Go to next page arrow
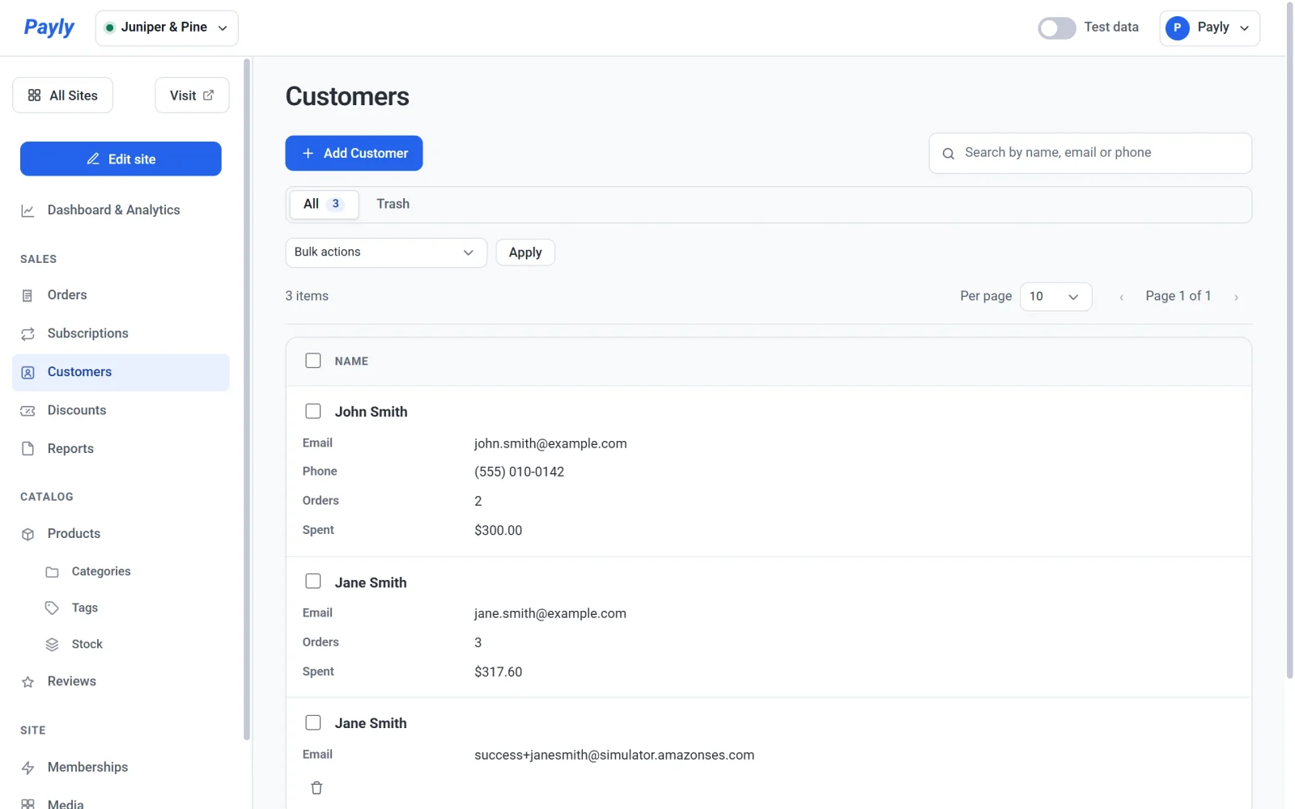Viewport: 1295px width, 809px height. click(1236, 298)
